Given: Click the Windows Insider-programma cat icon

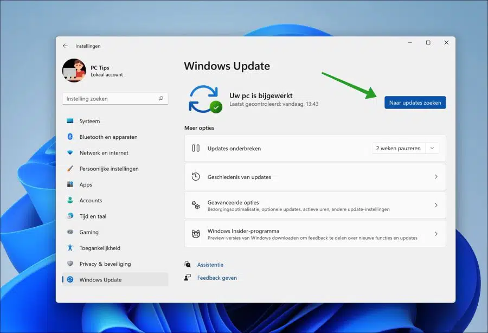Looking at the screenshot, I should point(196,234).
